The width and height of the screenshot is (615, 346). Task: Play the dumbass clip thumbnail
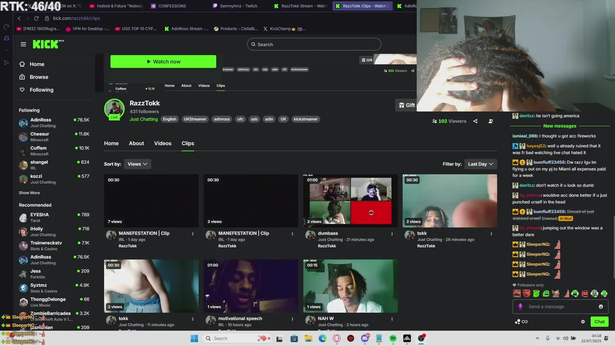[x=350, y=201]
